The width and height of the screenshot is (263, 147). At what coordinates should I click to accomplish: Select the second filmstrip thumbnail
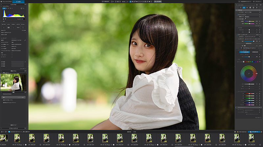[x=17, y=138]
